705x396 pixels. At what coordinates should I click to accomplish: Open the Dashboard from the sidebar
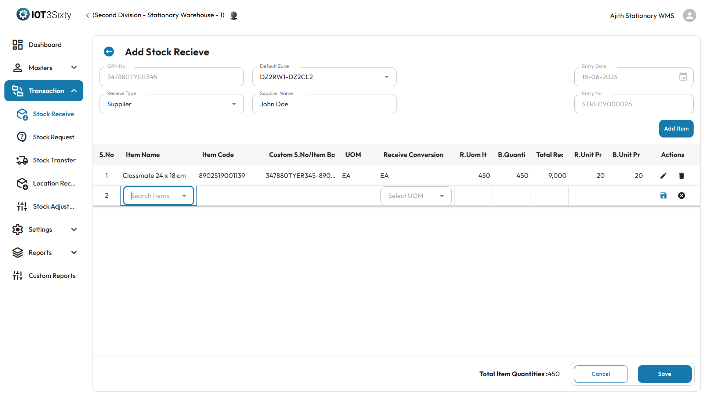coord(45,45)
